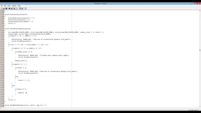
Task: Click the line "if(name[i] == '_')"
Action: pos(19,64)
